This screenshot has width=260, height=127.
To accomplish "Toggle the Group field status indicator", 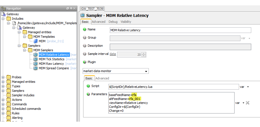I will click(84, 37).
